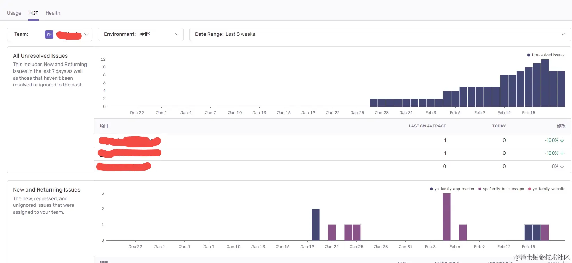This screenshot has height=263, width=572.
Task: Open the Team dropdown selector
Action: [50, 34]
